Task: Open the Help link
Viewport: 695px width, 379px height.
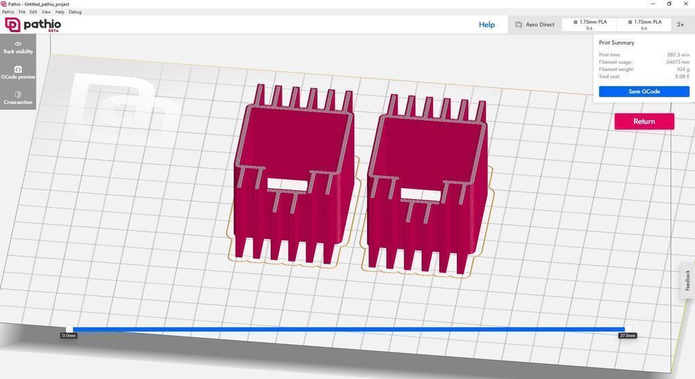Action: (x=487, y=24)
